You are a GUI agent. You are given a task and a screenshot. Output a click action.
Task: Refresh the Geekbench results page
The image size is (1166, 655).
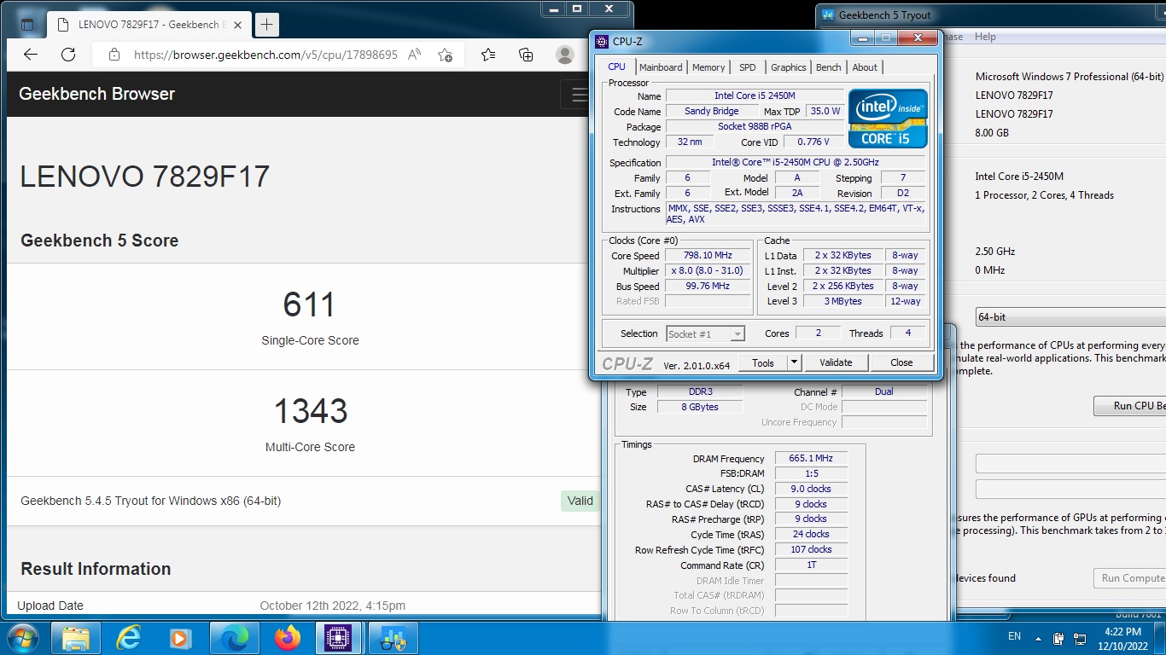click(68, 55)
